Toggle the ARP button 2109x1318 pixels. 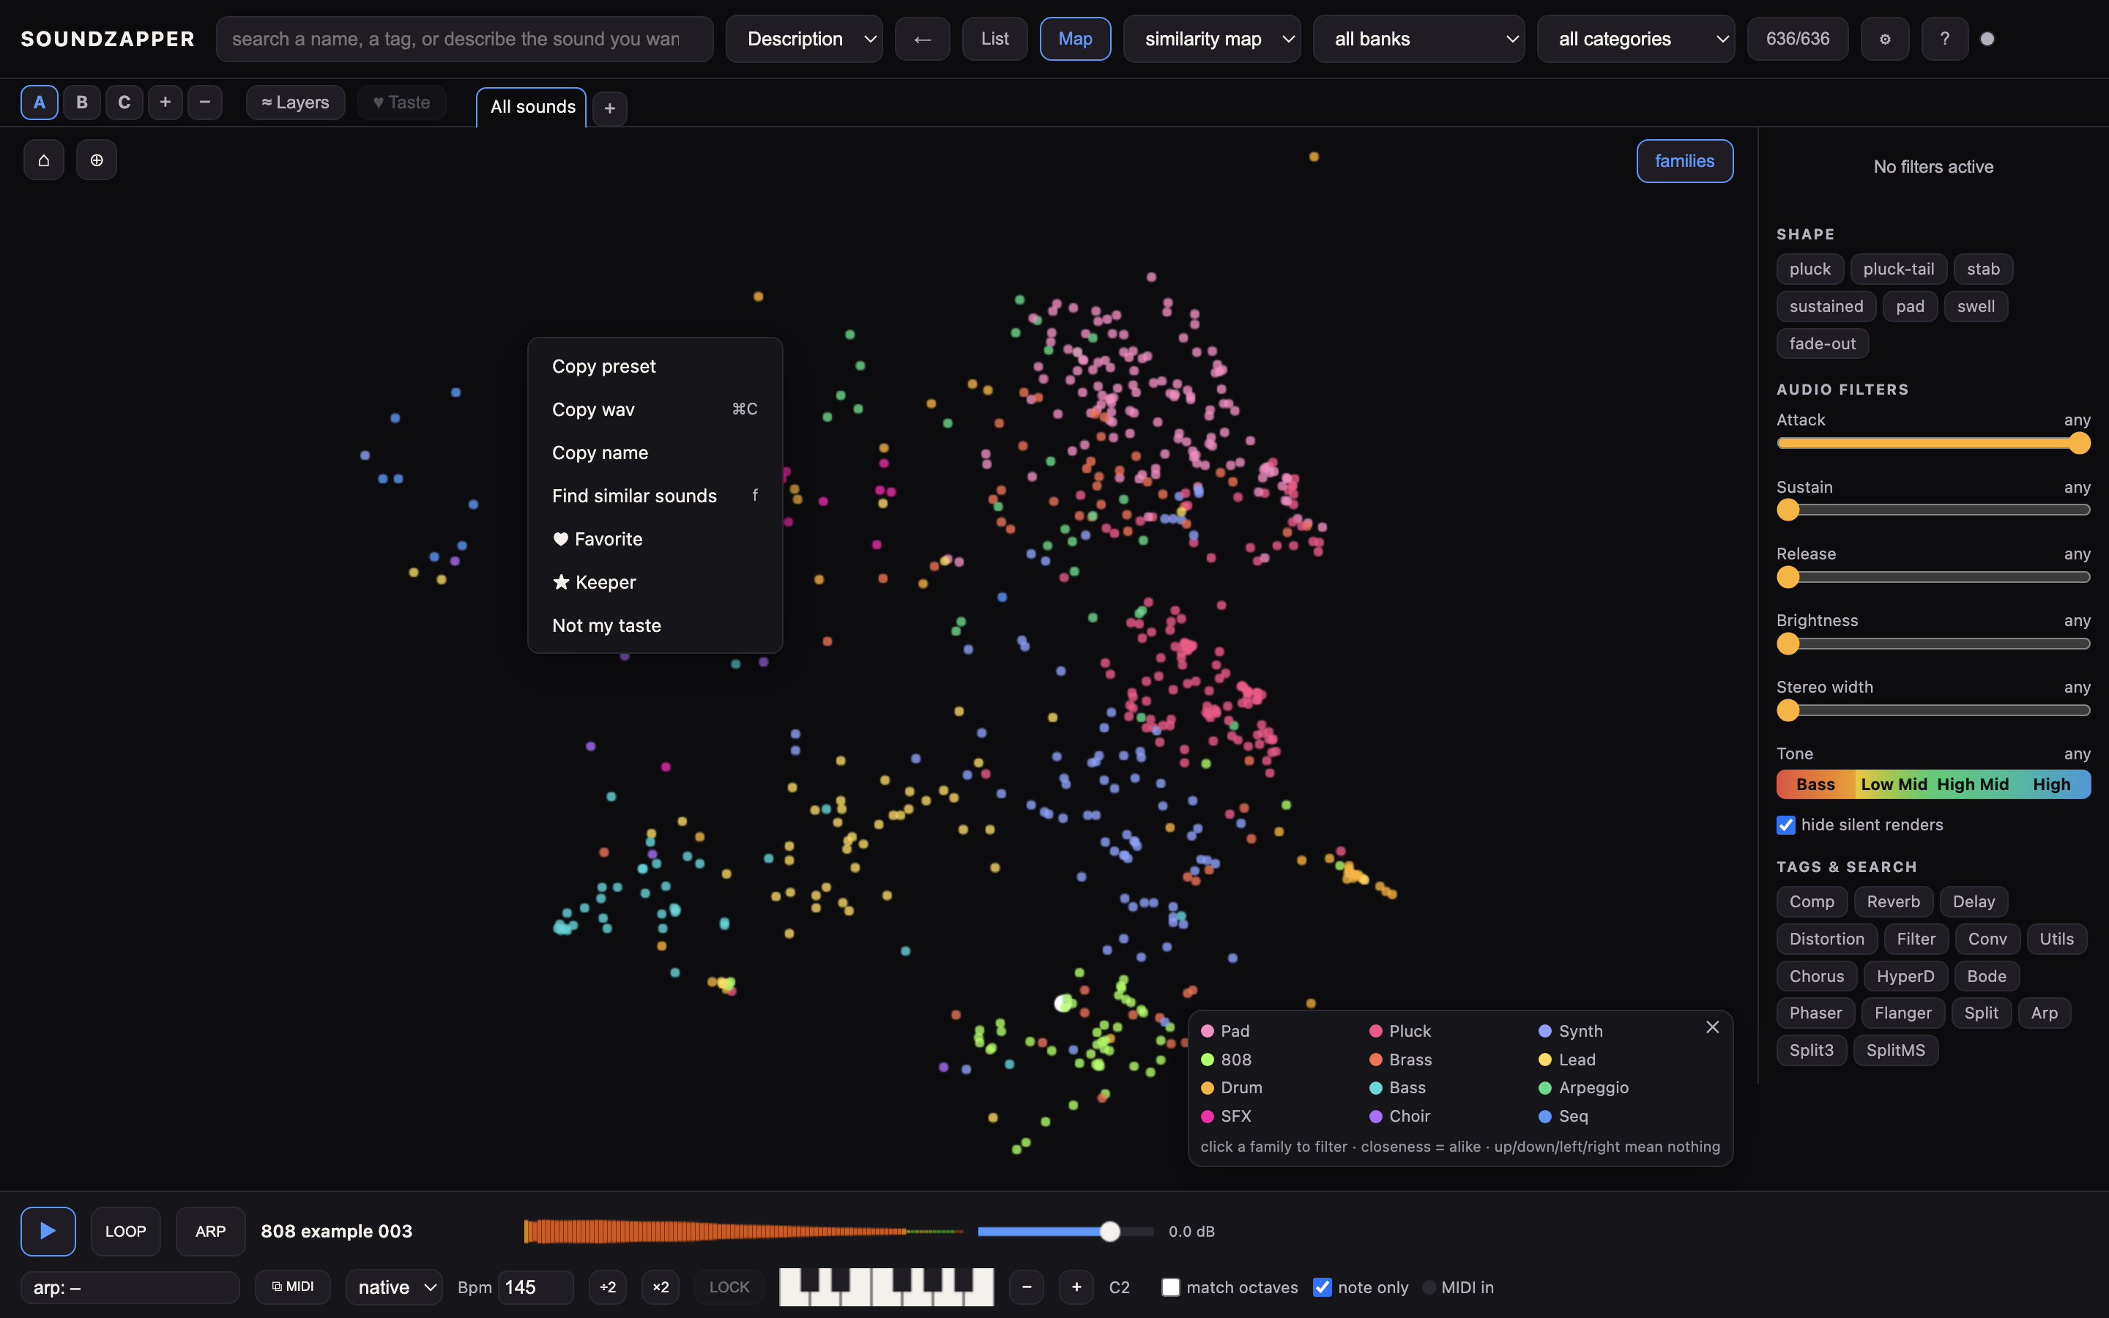click(210, 1231)
